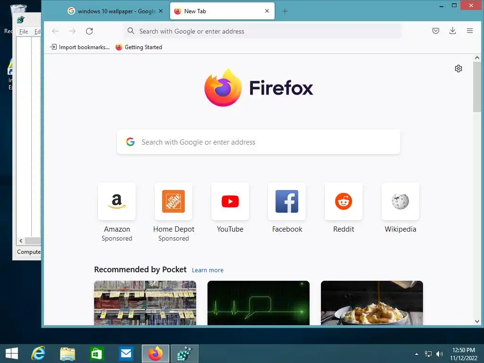Select the New Tab tab
The height and width of the screenshot is (363, 484).
click(222, 11)
